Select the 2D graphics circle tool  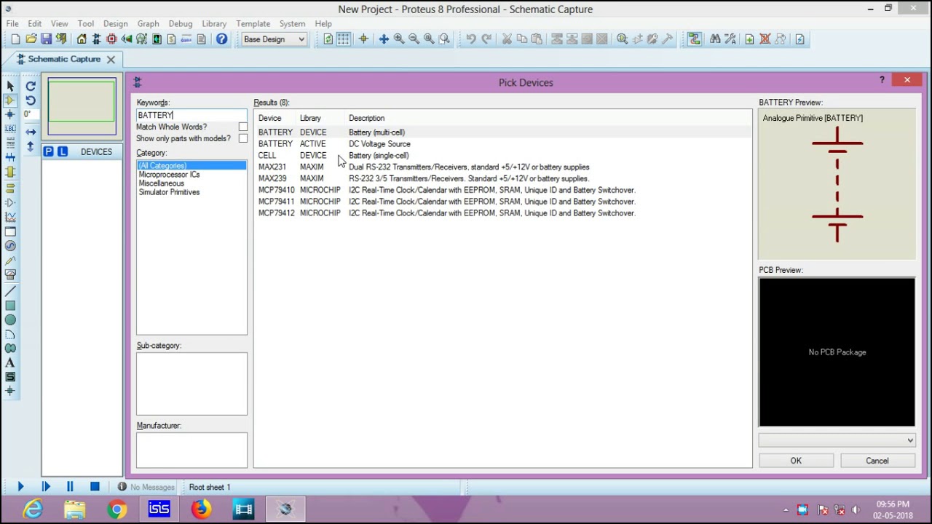point(10,319)
